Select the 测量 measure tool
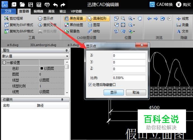Screen dimensions: 193x140 click(x=183, y=25)
